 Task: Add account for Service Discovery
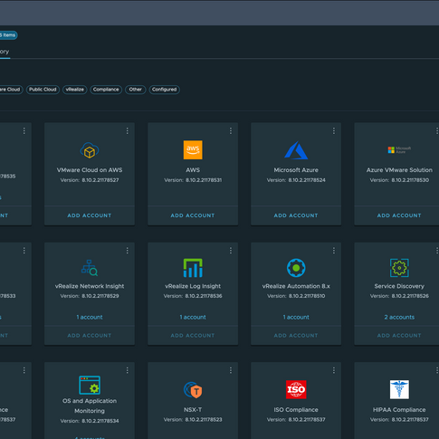[x=399, y=335]
